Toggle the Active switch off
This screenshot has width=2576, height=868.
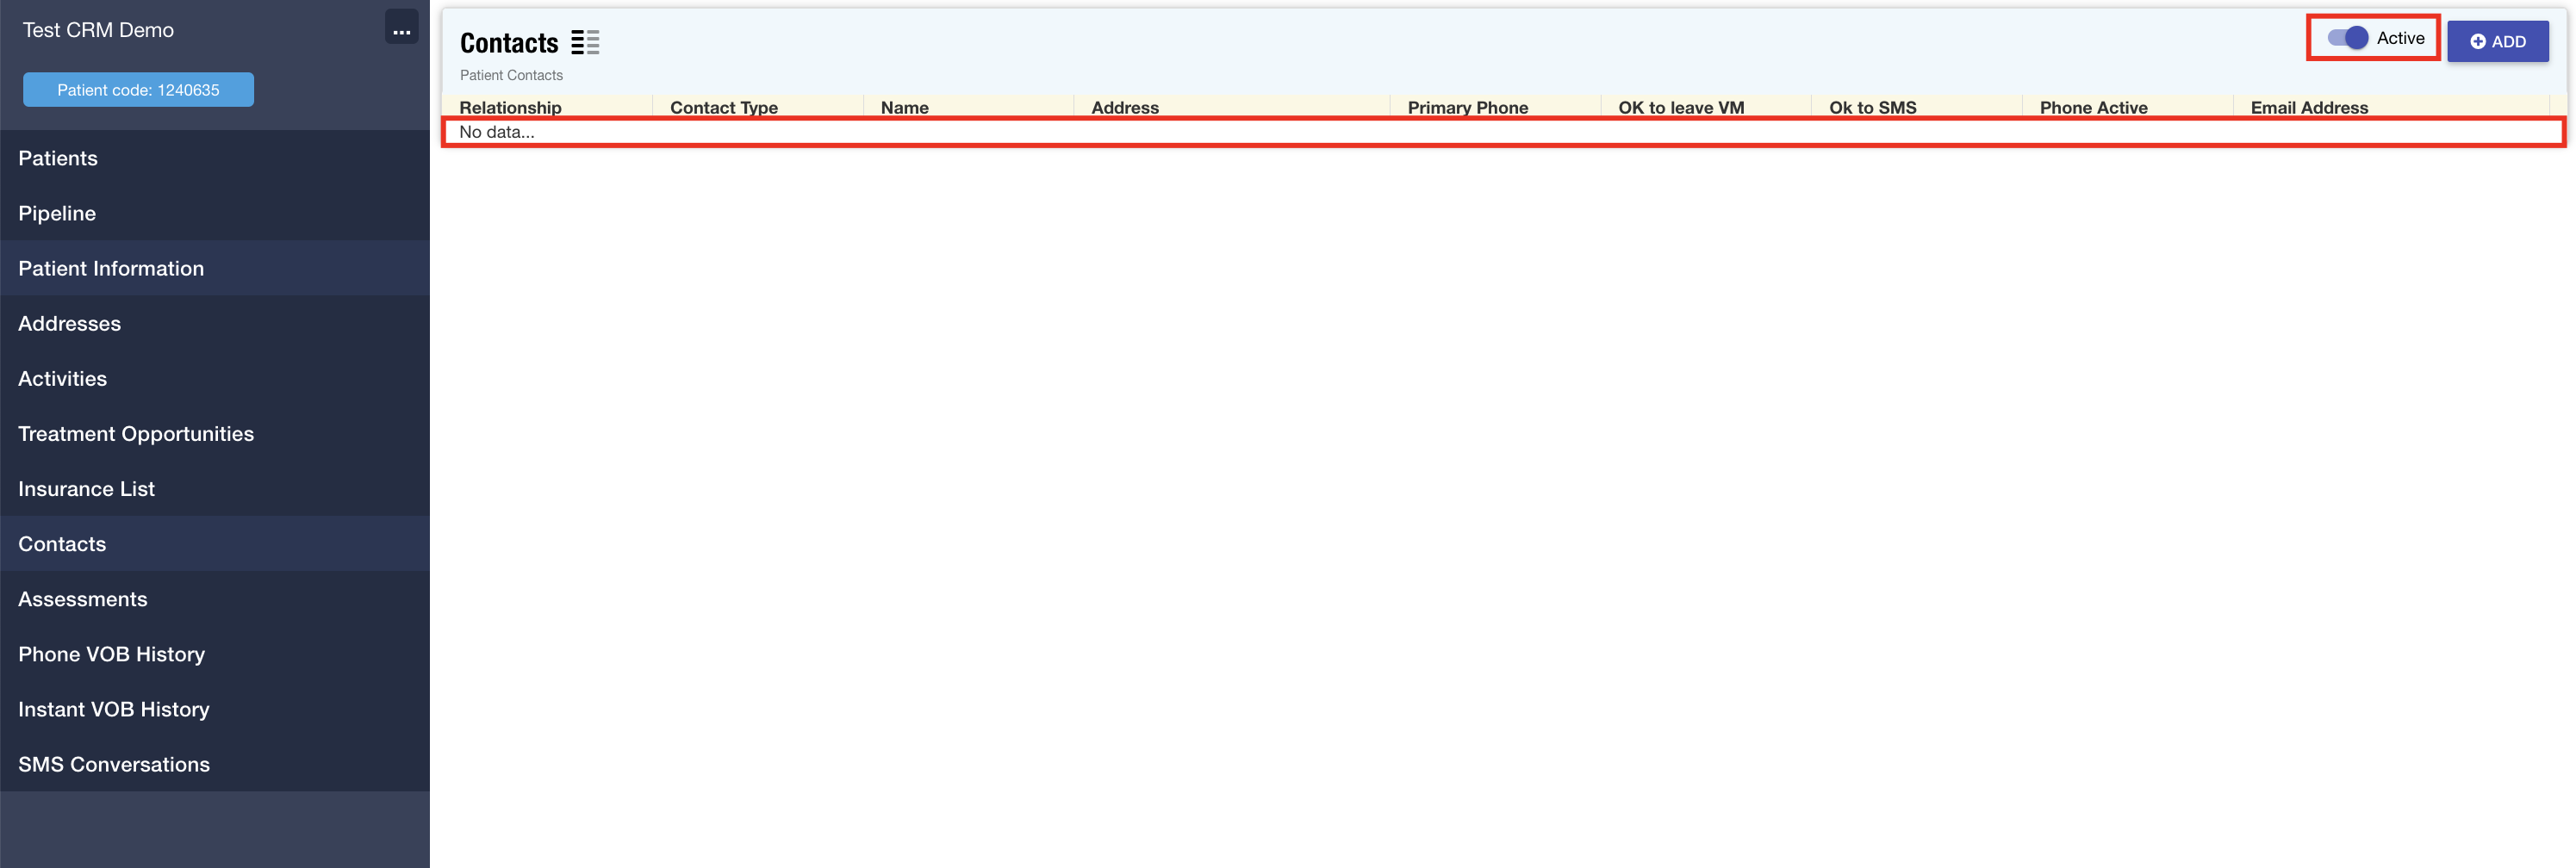2346,38
